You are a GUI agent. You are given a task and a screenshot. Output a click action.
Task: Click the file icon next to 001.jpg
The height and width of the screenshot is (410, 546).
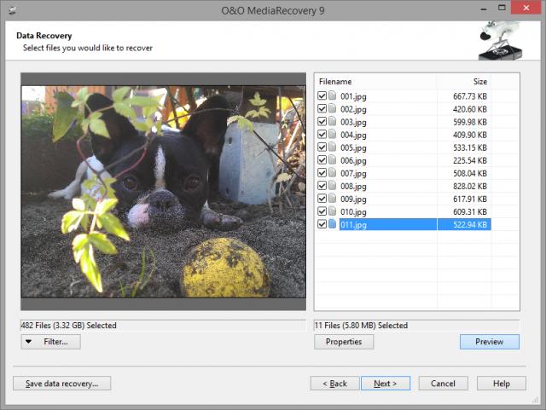tap(333, 96)
